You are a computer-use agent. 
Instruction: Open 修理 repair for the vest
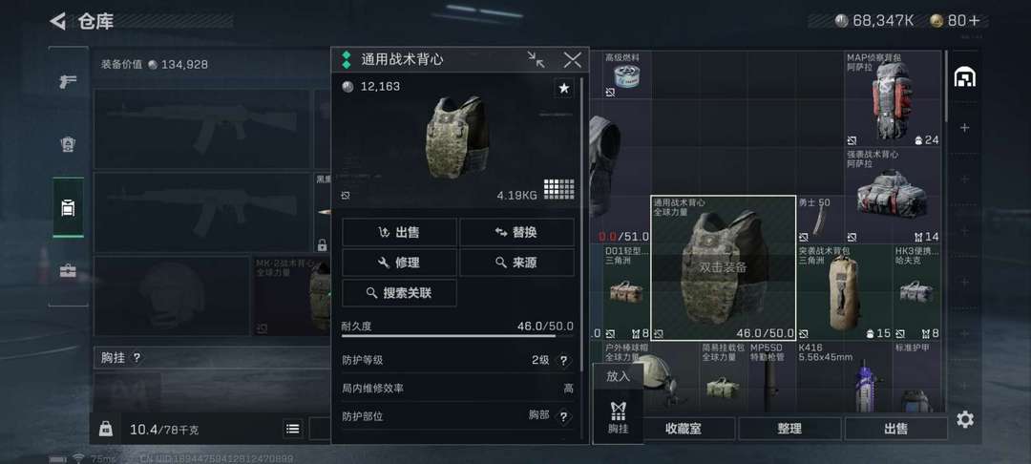click(399, 263)
